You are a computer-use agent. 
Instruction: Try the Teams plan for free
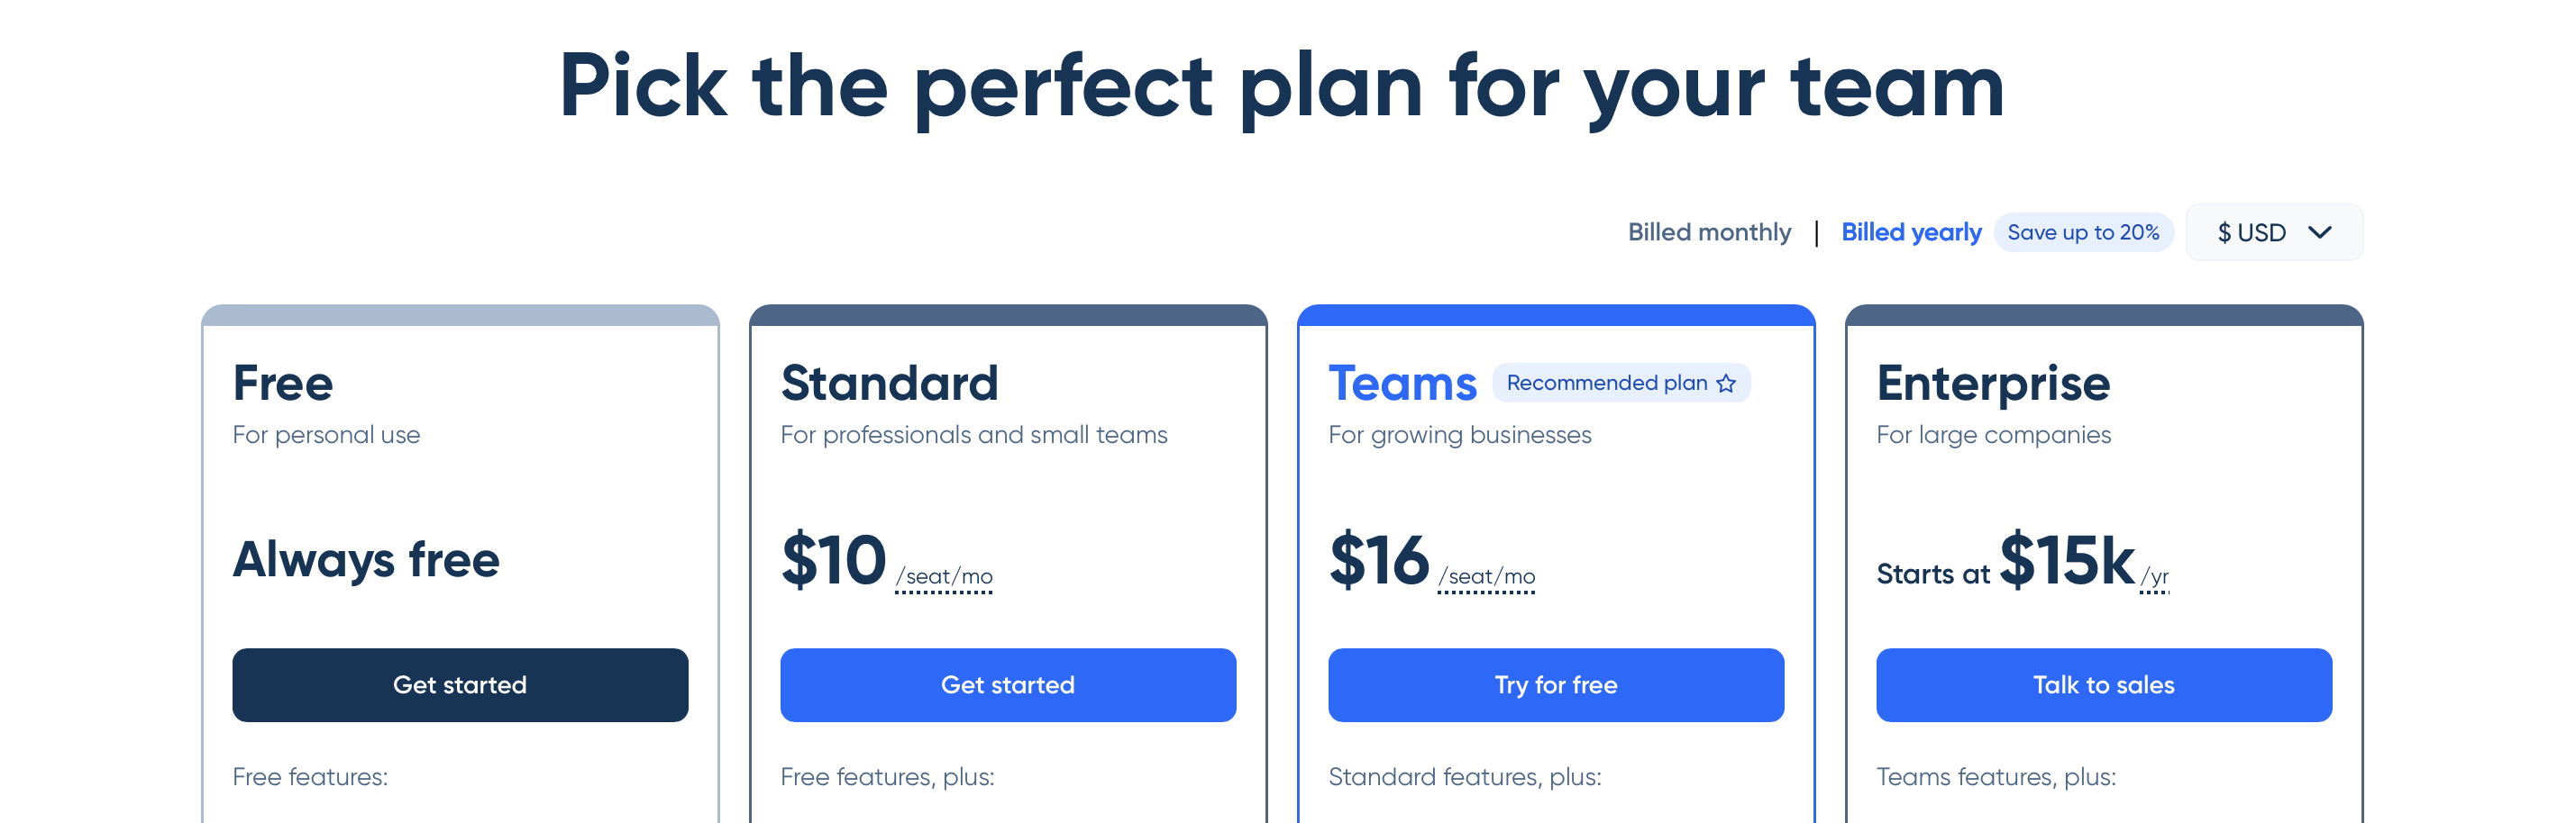[x=1556, y=685]
